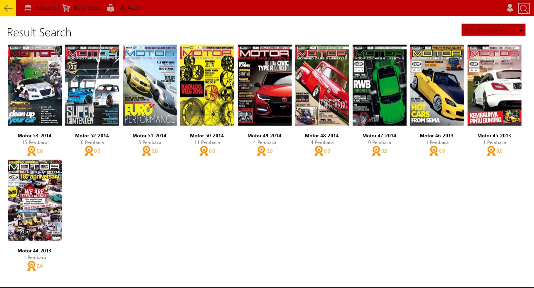
Task: Go to Book Store label
Action: (87, 8)
